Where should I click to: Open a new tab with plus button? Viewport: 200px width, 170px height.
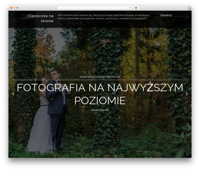coord(190,9)
